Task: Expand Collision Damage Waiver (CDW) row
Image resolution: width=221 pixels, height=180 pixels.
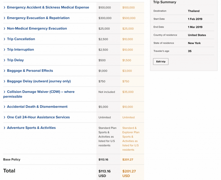Action: 40,92
